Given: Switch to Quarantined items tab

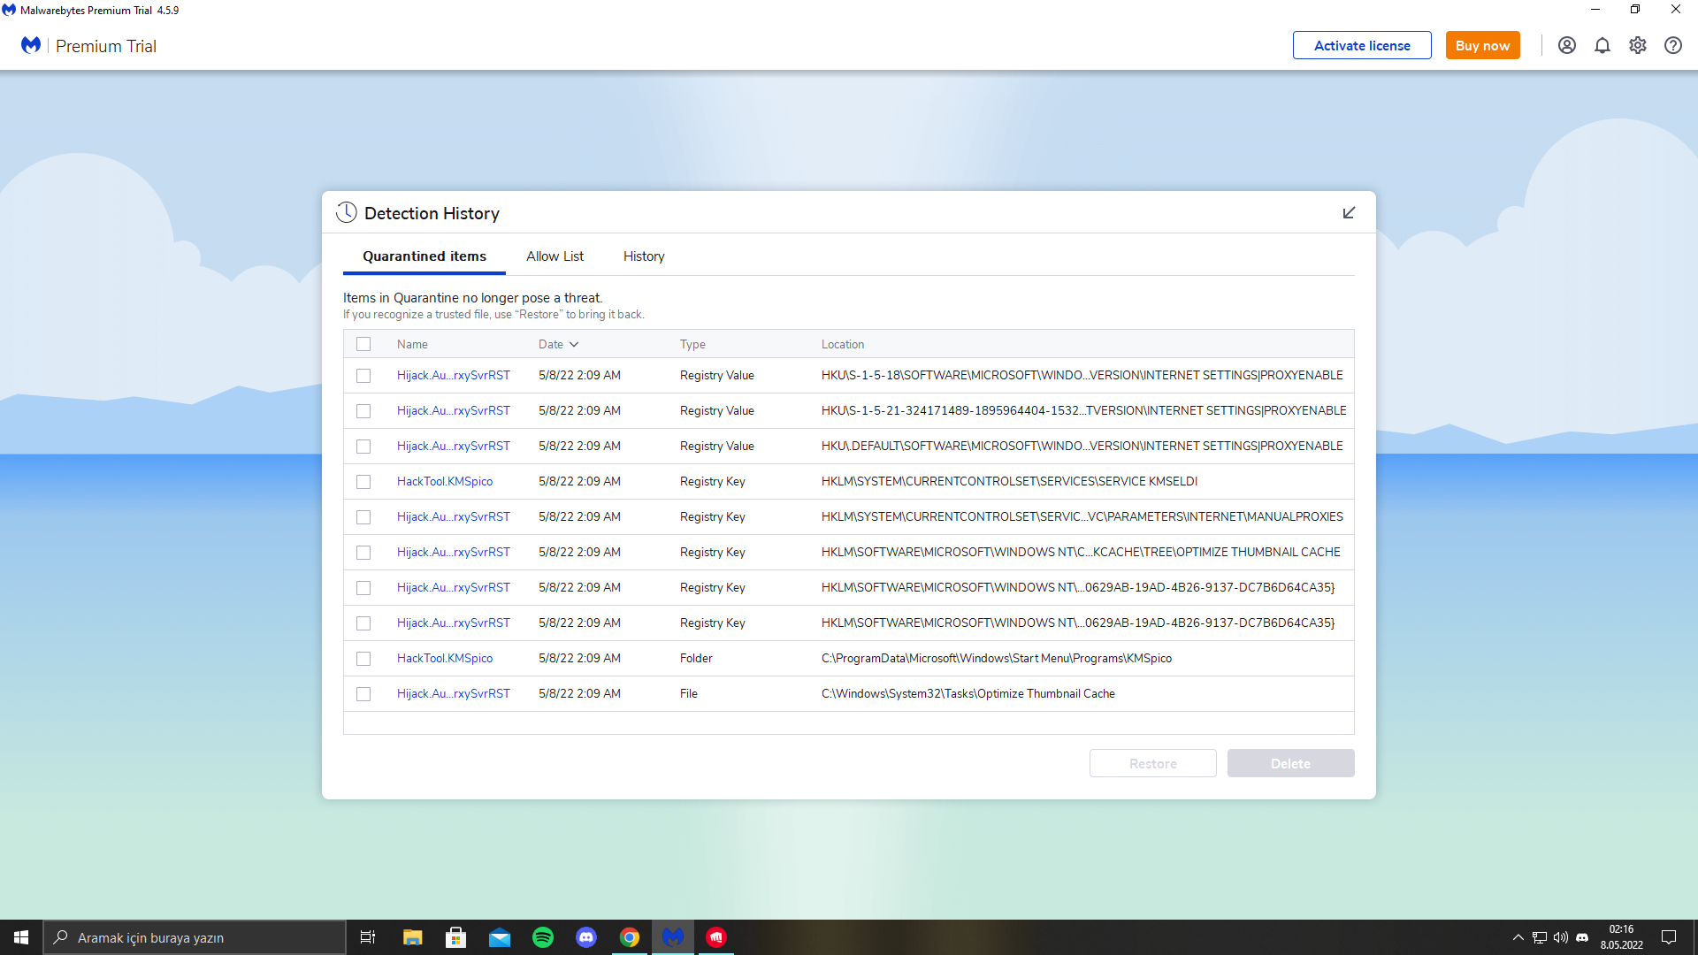Looking at the screenshot, I should (424, 256).
